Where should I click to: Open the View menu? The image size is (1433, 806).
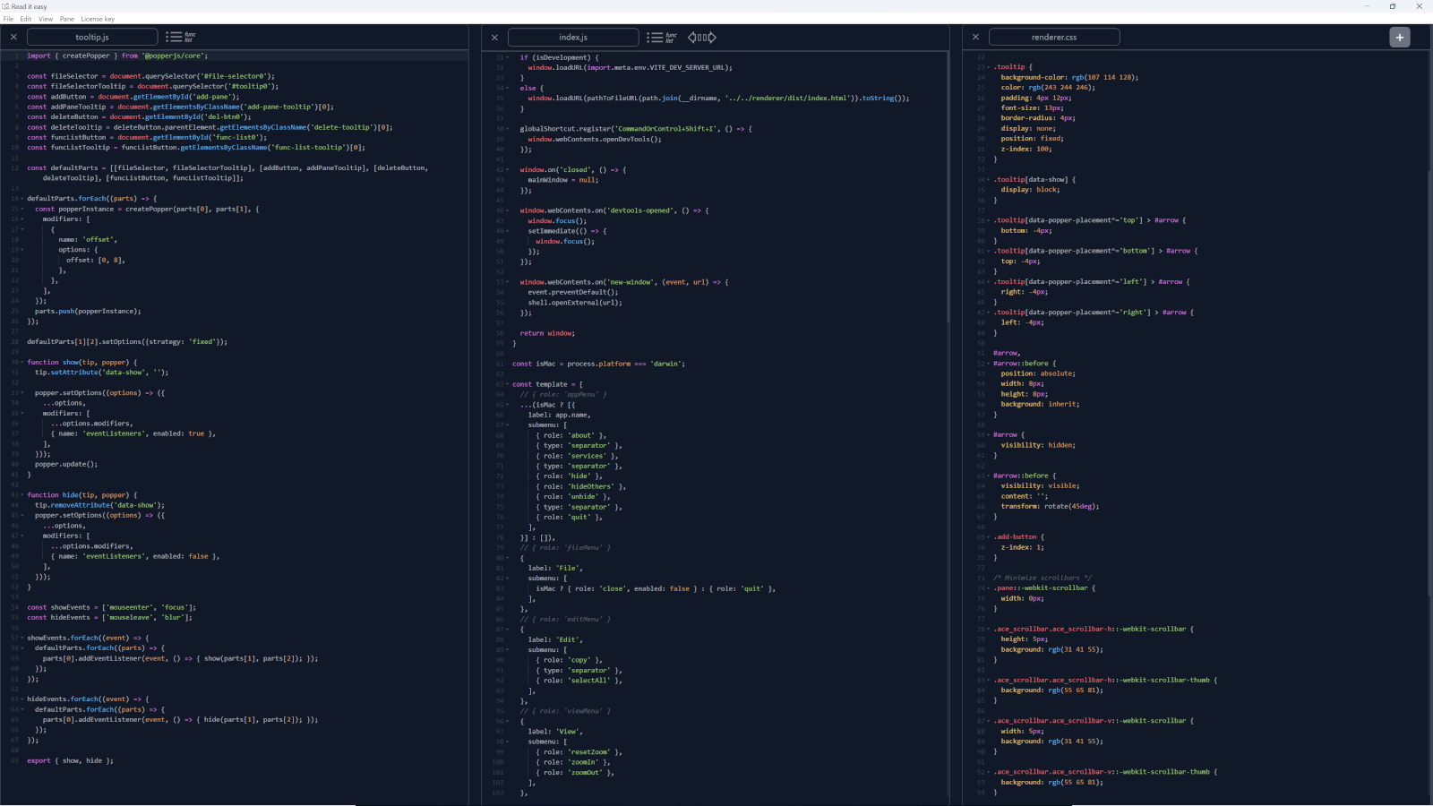tap(46, 19)
